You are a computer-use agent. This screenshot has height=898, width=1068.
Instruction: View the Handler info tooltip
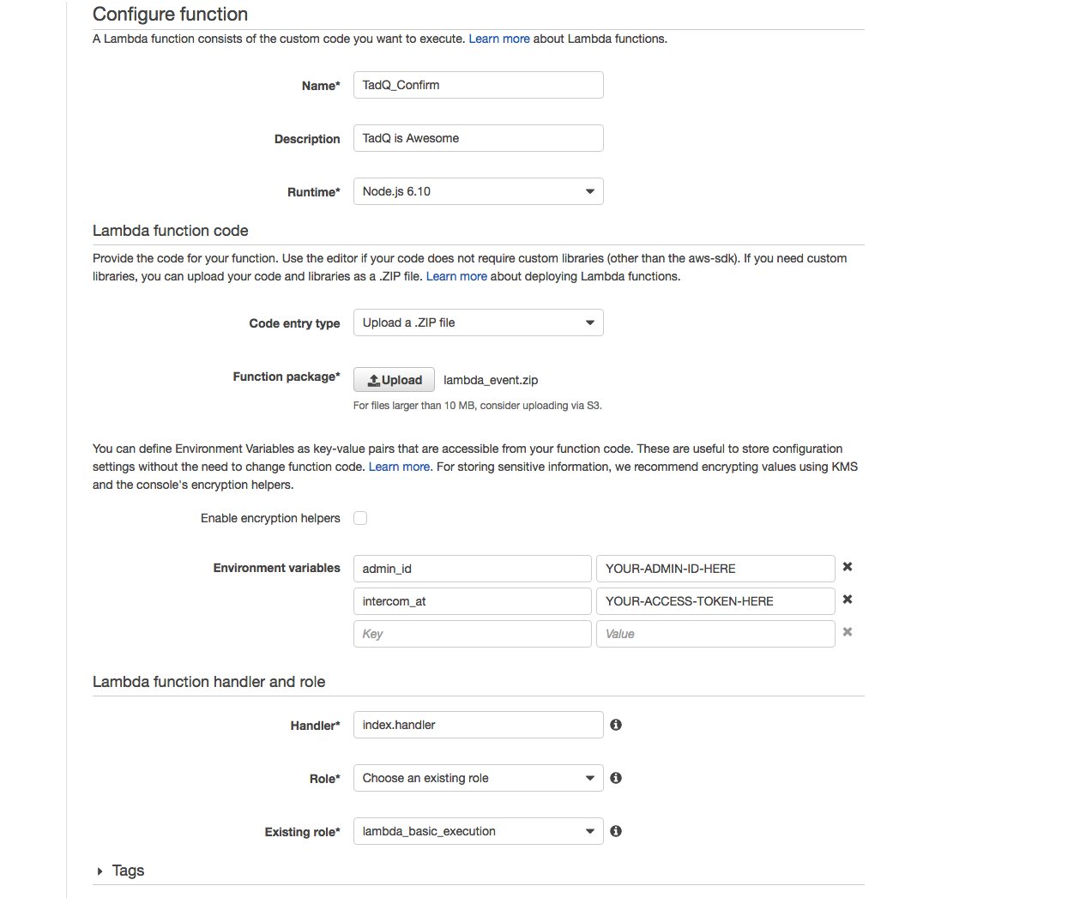pos(615,725)
